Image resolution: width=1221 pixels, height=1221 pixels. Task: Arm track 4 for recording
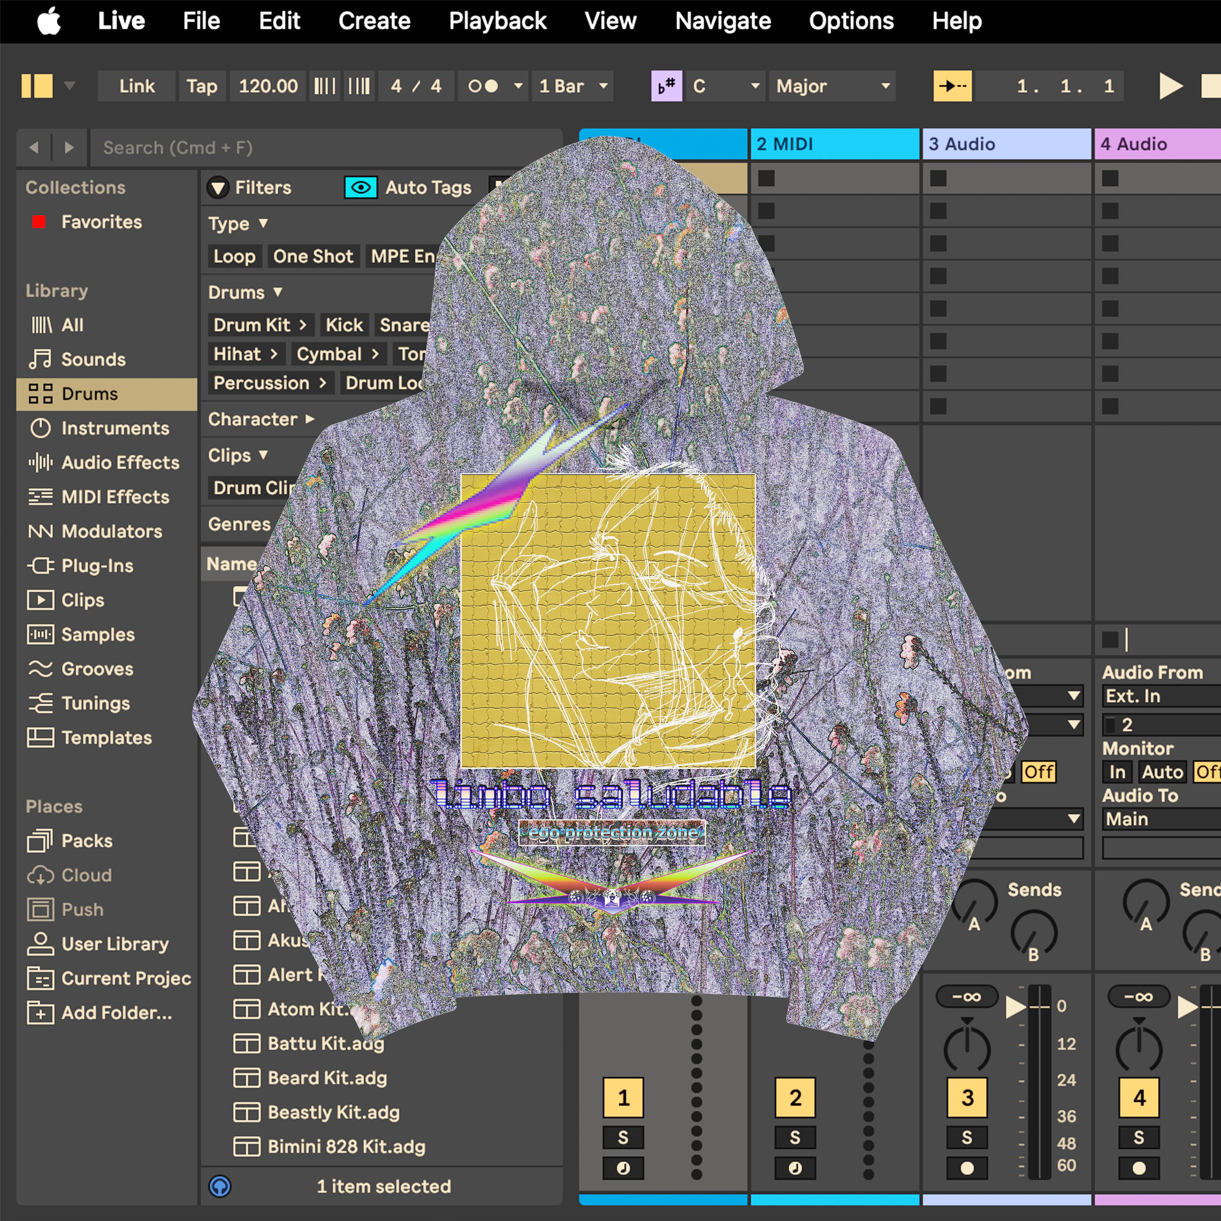click(1139, 1168)
